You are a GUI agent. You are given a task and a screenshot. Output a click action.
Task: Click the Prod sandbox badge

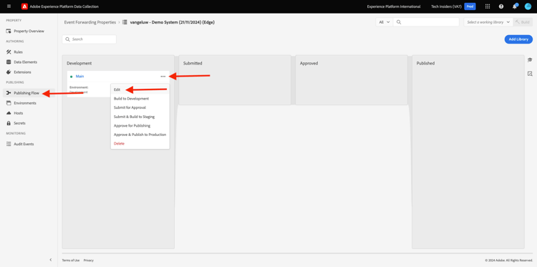click(x=470, y=6)
